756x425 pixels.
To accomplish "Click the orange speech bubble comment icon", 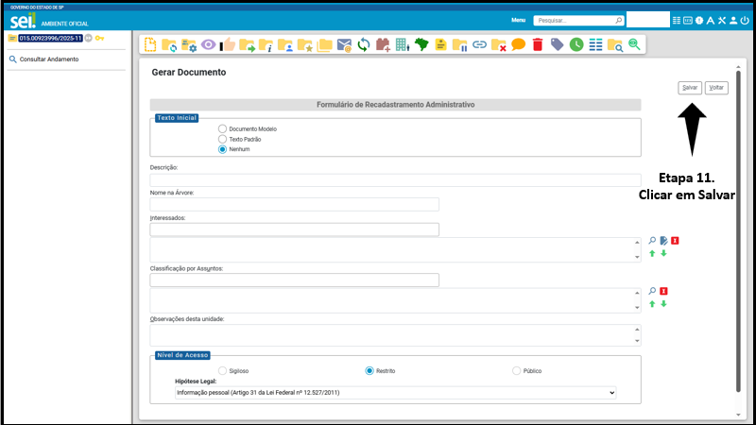I will coord(518,44).
